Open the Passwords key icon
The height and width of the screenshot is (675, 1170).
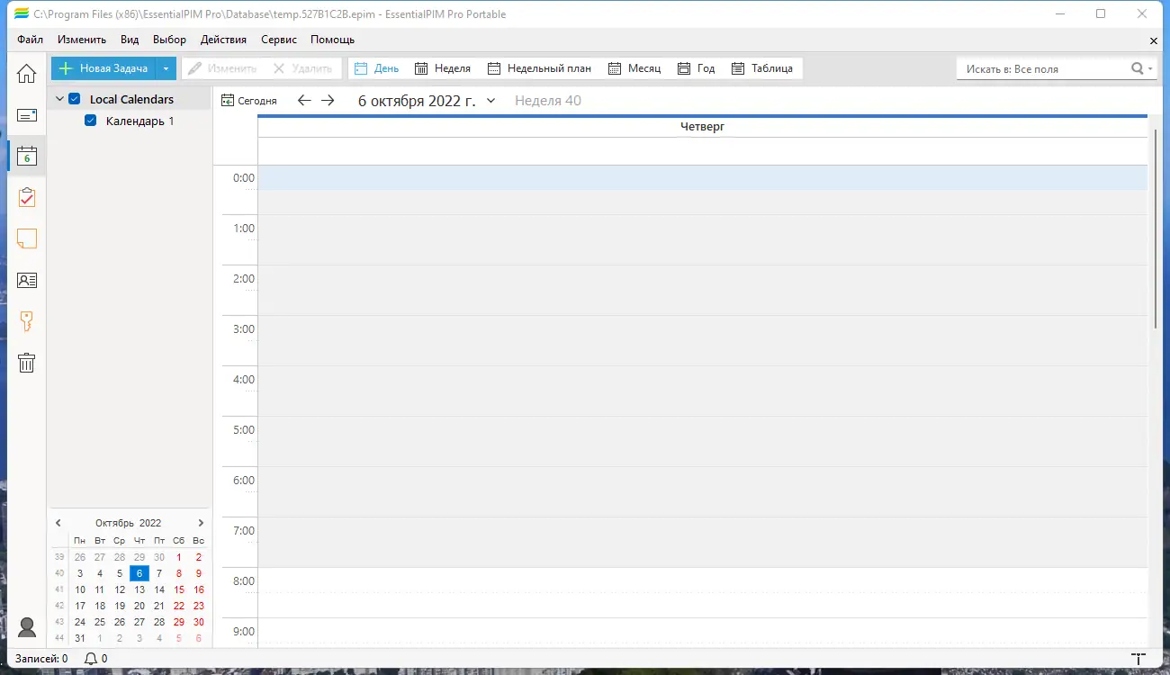pyautogui.click(x=27, y=321)
